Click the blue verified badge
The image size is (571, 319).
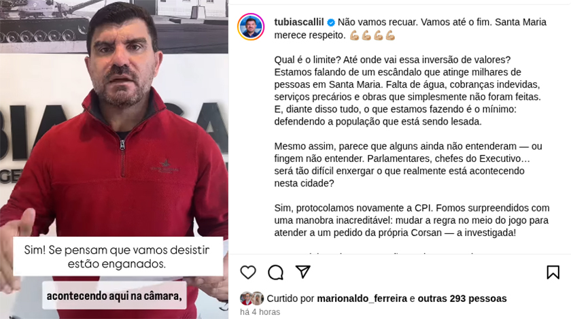pos(331,22)
